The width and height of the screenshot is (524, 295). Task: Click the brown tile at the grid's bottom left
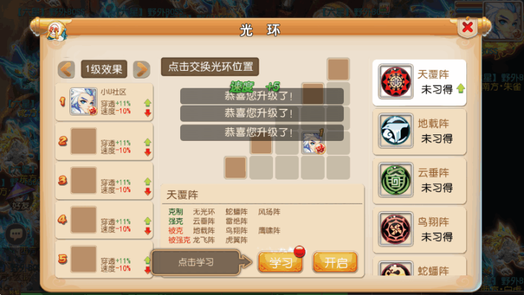tap(235, 168)
